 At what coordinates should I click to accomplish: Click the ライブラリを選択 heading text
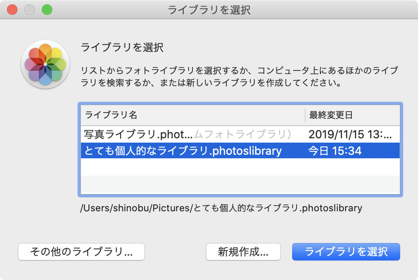coord(122,47)
